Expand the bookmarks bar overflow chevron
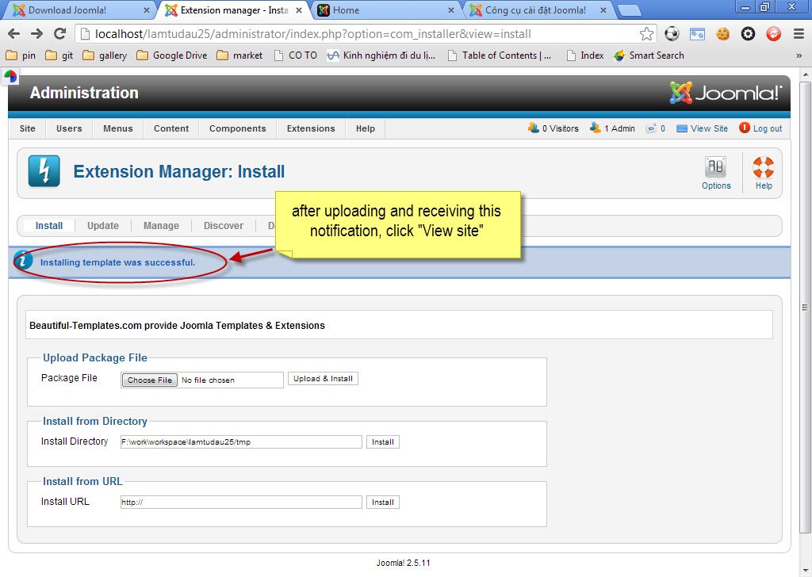The height and width of the screenshot is (577, 812). (799, 55)
